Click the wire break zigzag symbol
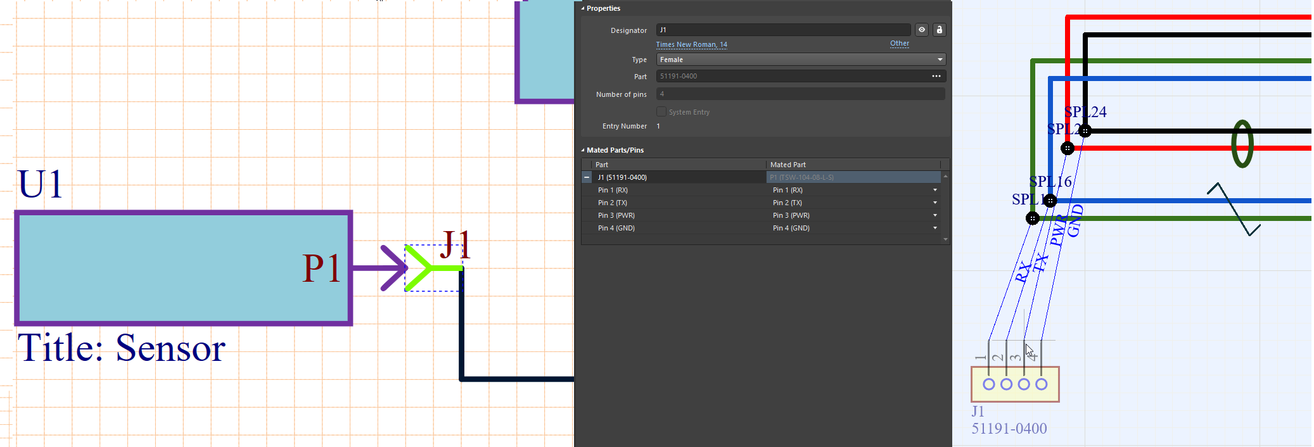This screenshot has height=447, width=1314. click(1233, 209)
